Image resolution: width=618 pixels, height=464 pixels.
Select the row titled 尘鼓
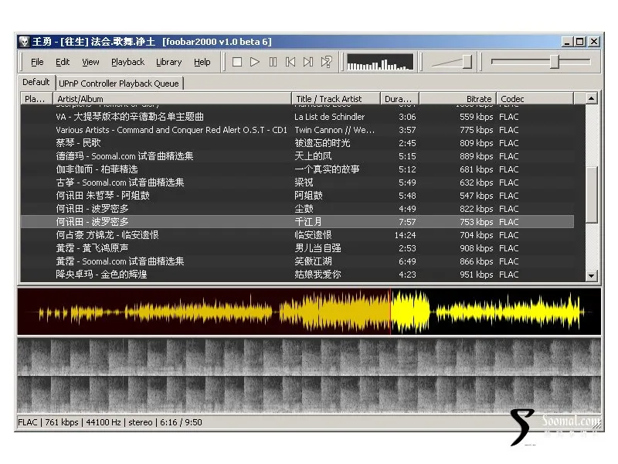pos(297,209)
